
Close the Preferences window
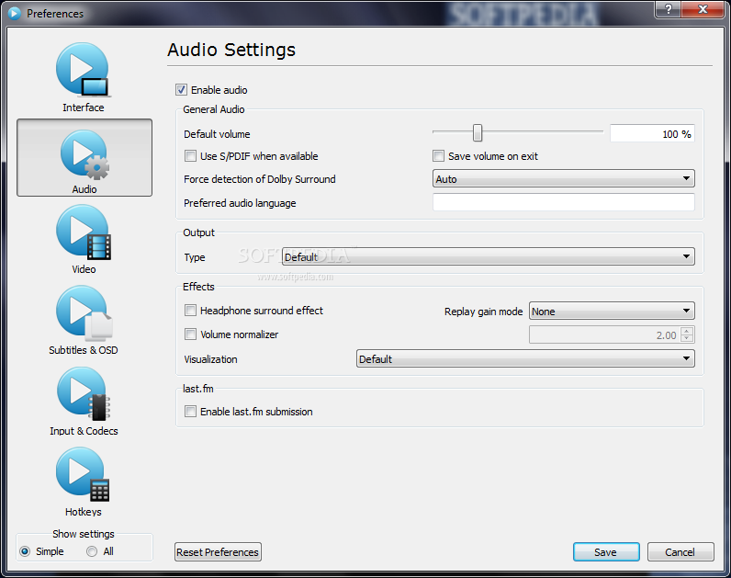point(703,9)
